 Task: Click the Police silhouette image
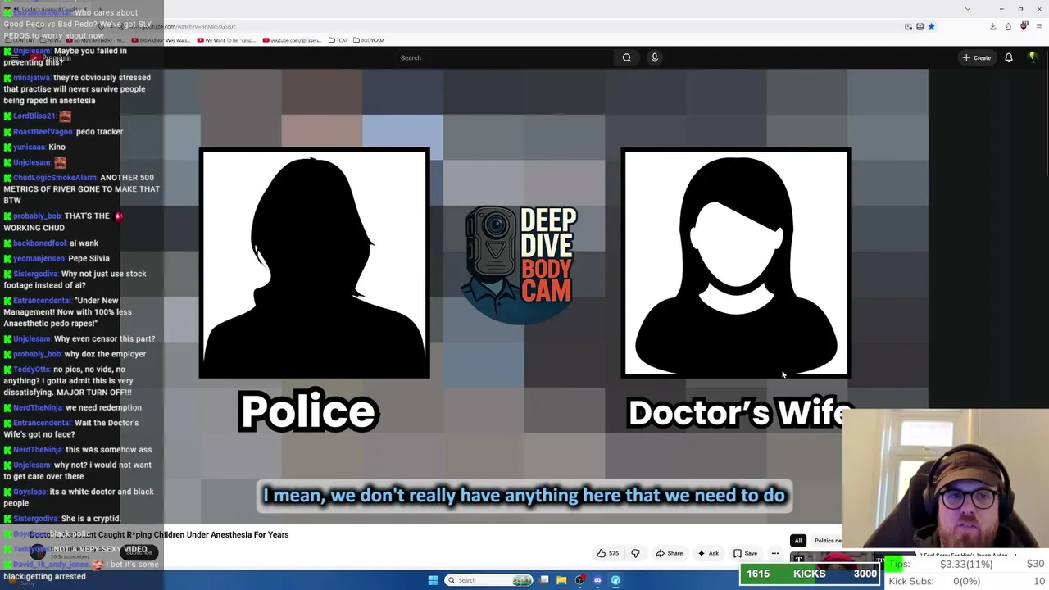click(314, 263)
